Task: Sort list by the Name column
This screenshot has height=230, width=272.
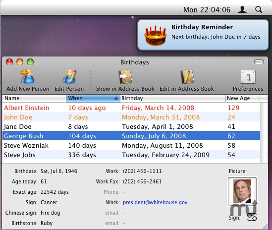Action: click(34, 98)
